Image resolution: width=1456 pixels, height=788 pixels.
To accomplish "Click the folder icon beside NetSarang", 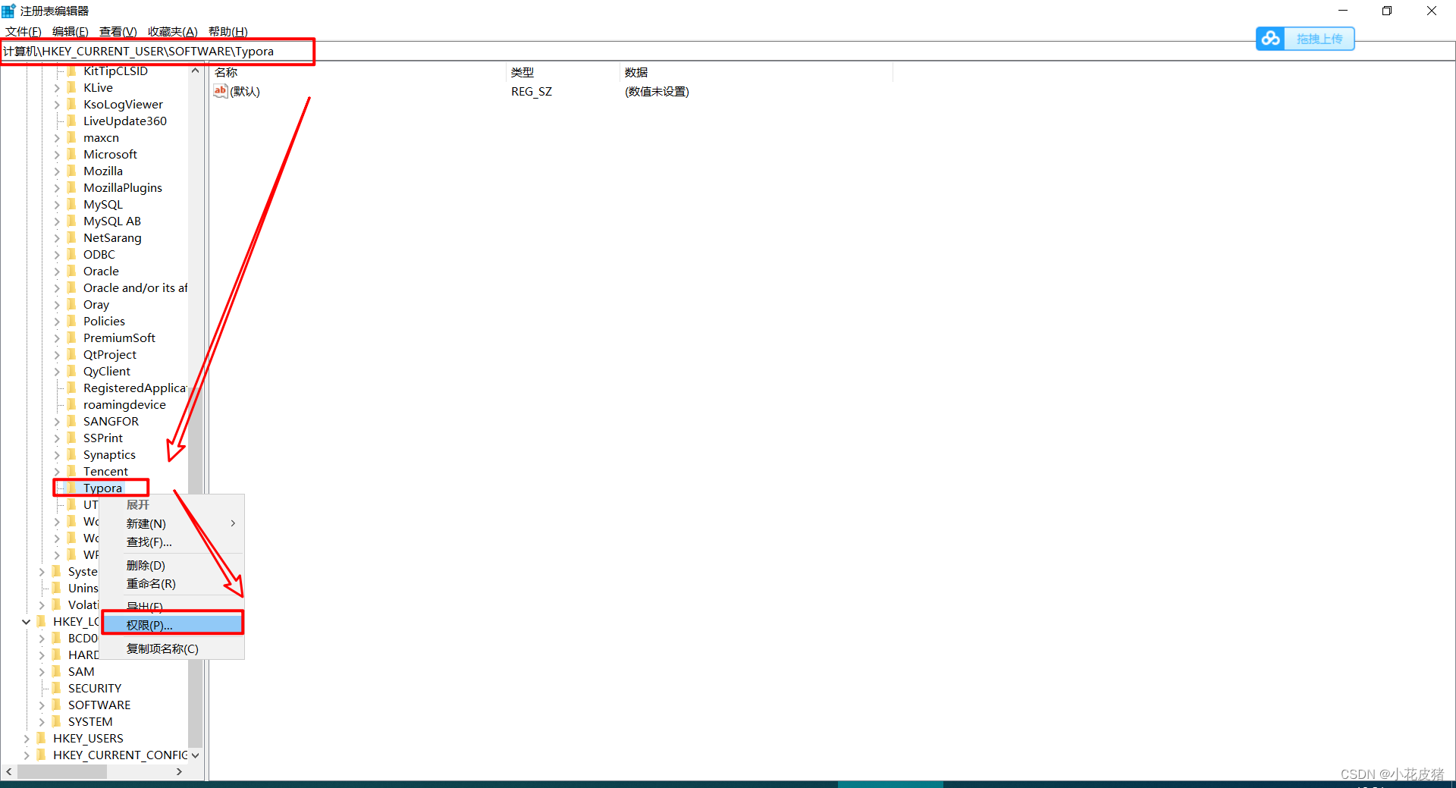I will click(x=72, y=237).
